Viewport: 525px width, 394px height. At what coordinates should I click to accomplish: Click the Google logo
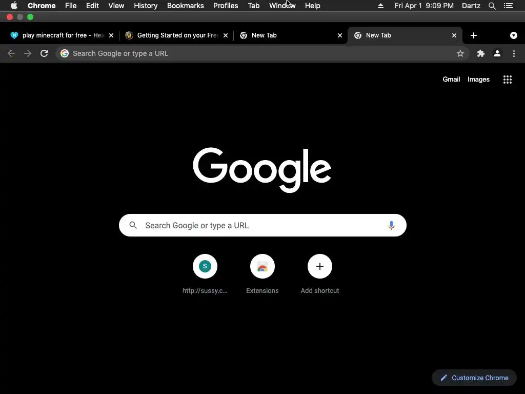click(x=262, y=170)
